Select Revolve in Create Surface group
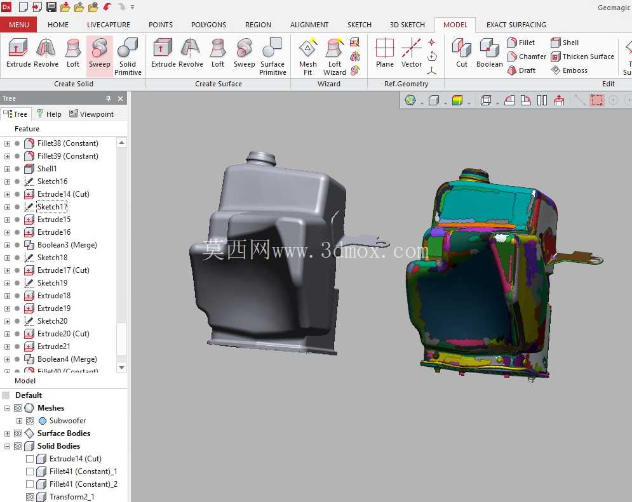Viewport: 632px width, 502px height. [x=191, y=53]
